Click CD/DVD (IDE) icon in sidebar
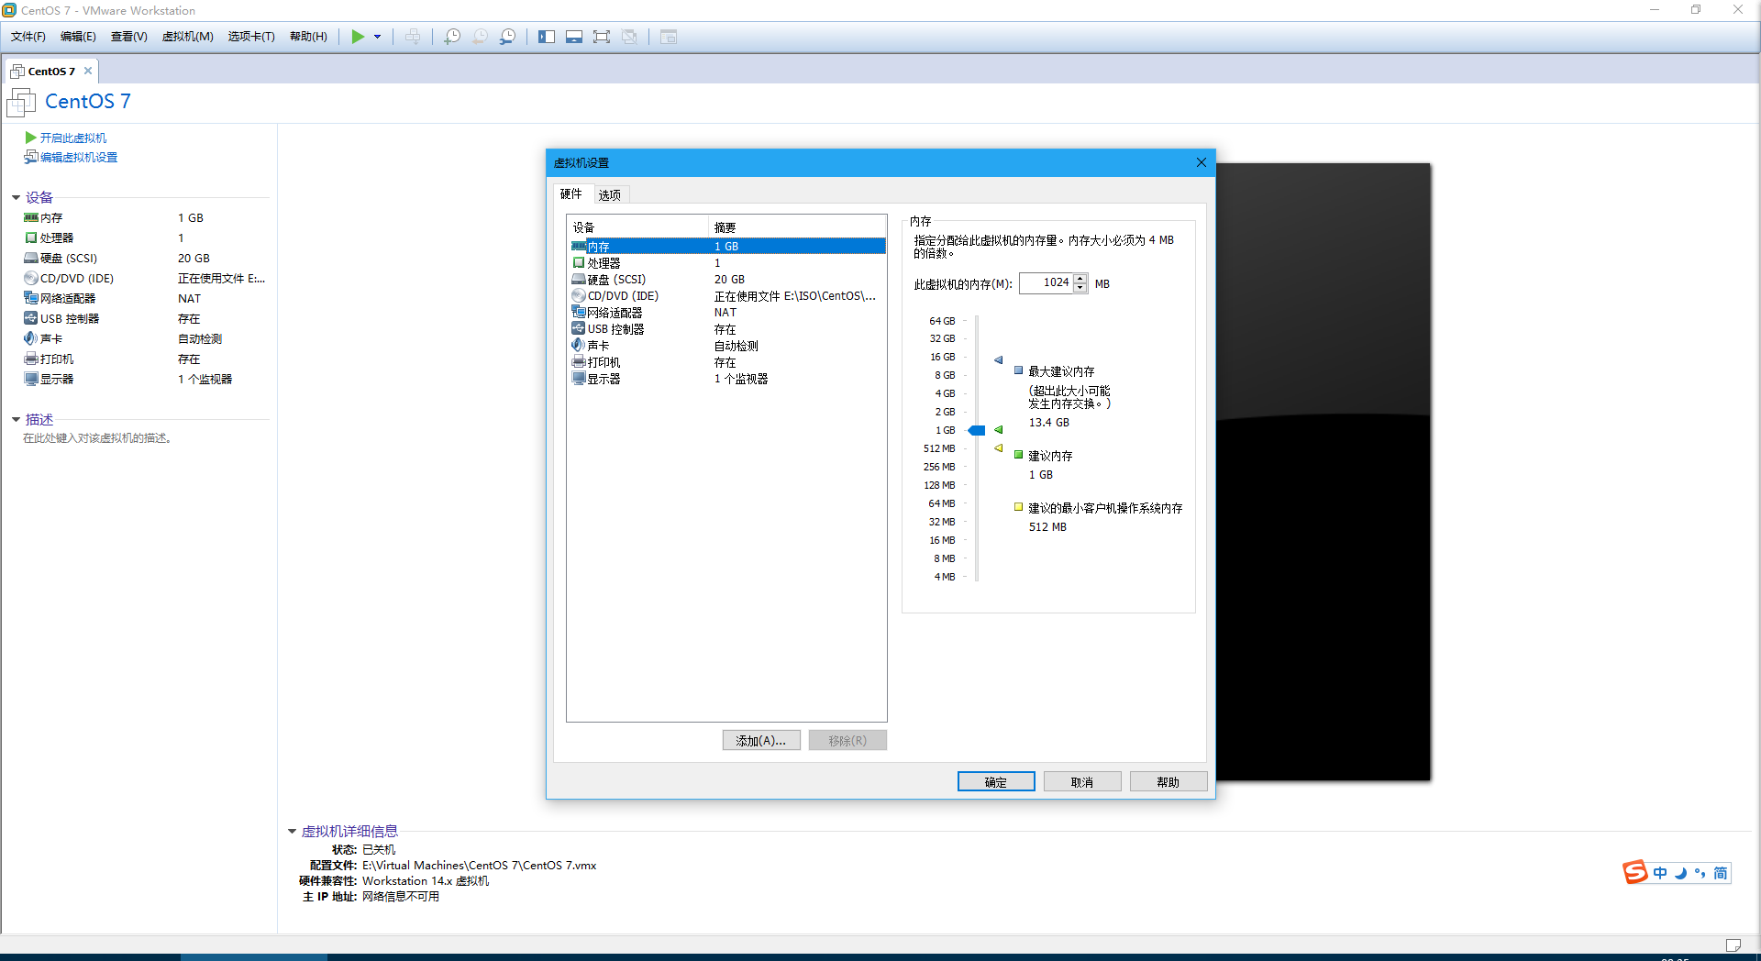This screenshot has width=1761, height=961. click(31, 278)
